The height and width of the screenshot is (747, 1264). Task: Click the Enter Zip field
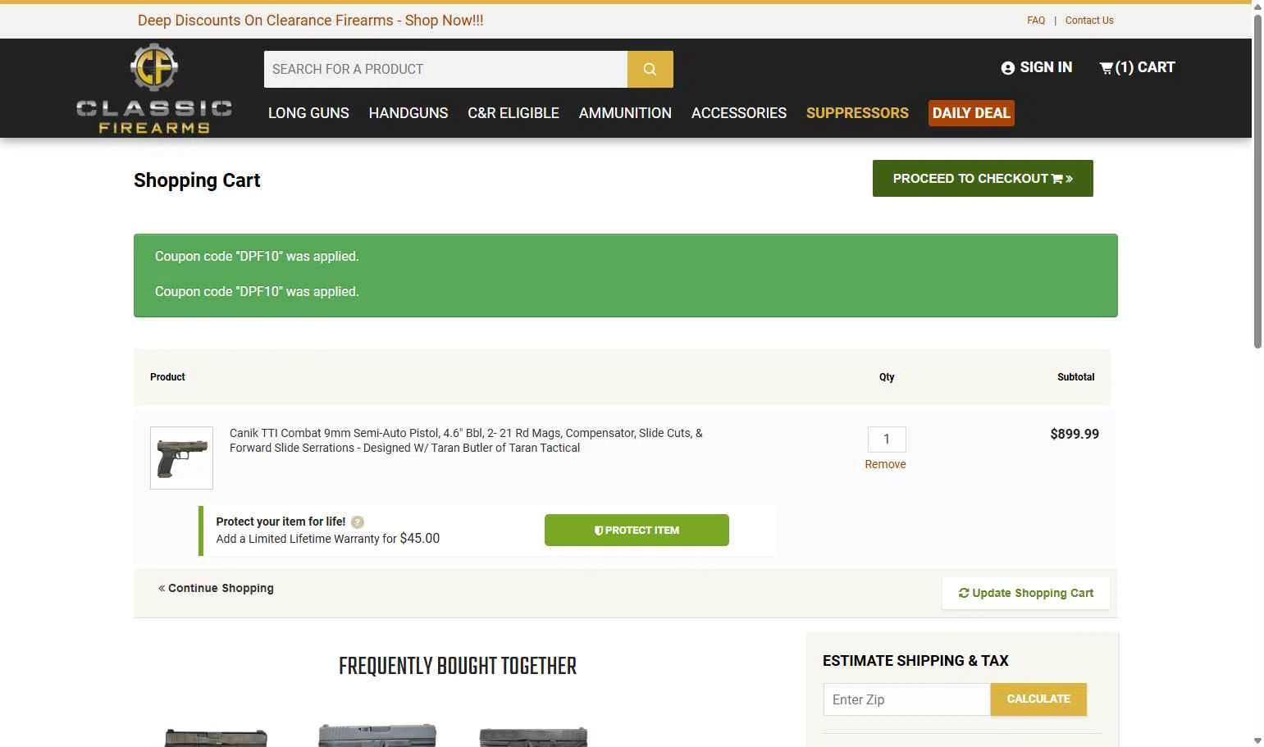click(906, 699)
